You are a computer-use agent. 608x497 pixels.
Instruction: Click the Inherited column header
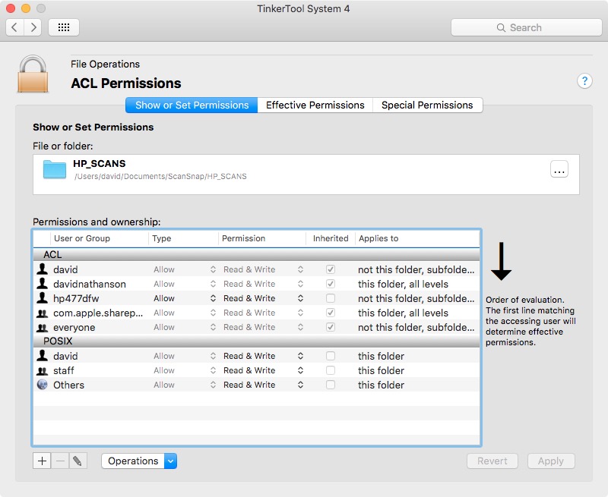331,238
